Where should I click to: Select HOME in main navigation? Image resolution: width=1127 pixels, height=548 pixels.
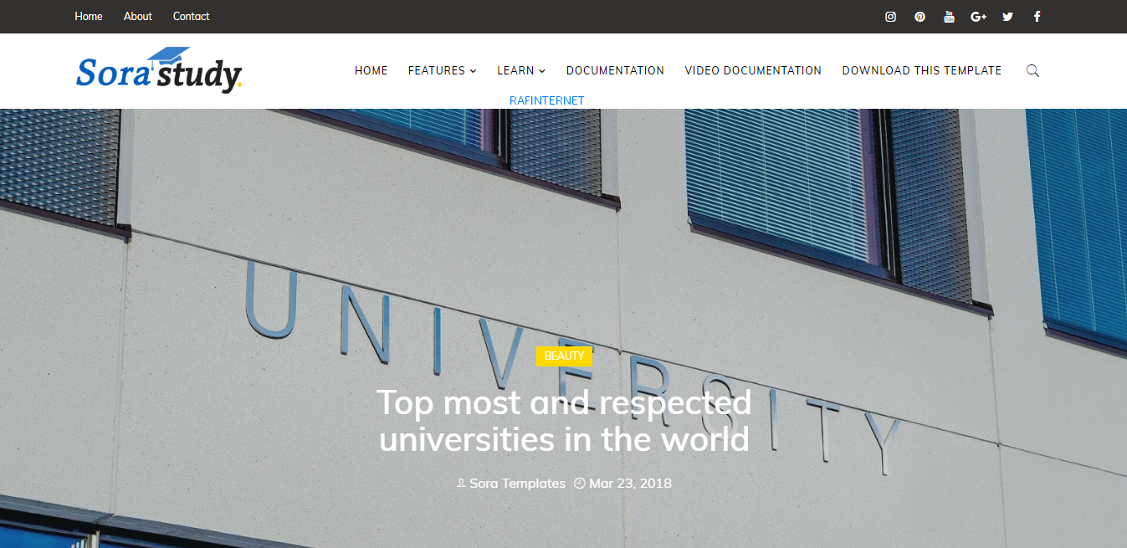pyautogui.click(x=371, y=70)
